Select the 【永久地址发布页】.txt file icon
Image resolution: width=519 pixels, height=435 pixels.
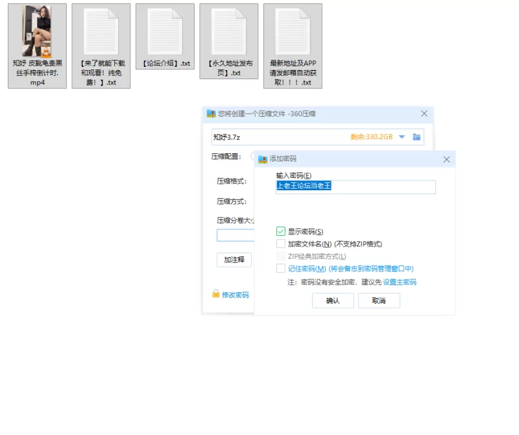(229, 31)
